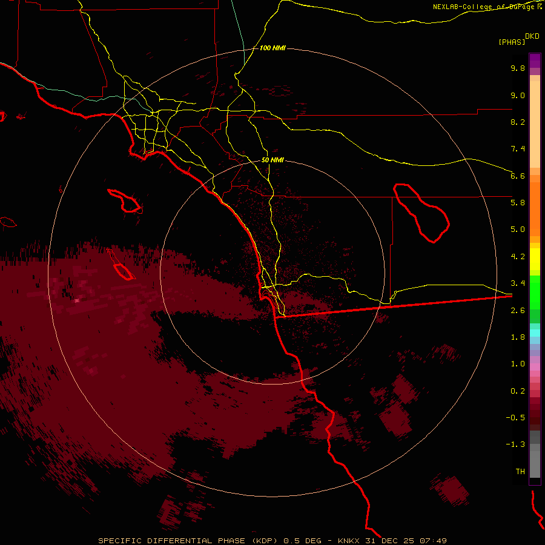Click the [PHAS] units label
This screenshot has width=545, height=545.
tap(512, 42)
